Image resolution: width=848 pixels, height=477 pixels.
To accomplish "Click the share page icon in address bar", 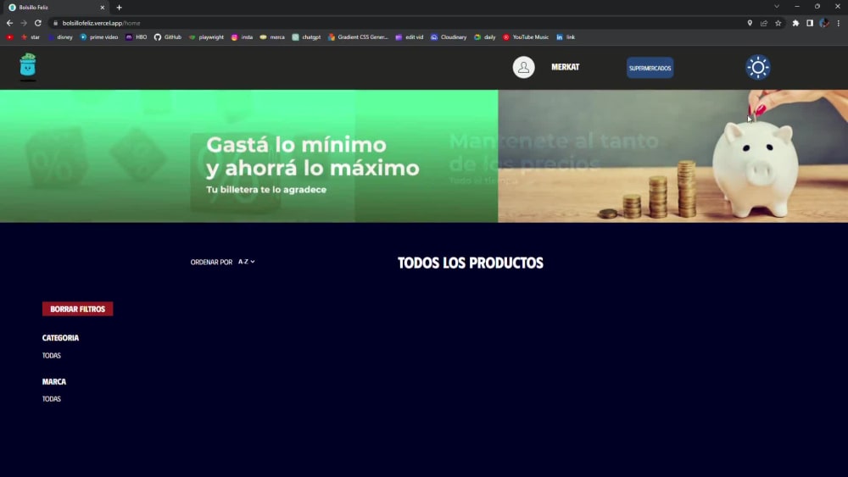I will 764,23.
